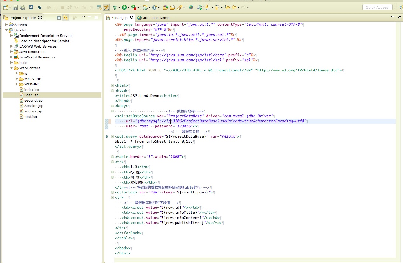Viewport: 403px width, 263px height.
Task: Click the New wizard toolbar icon
Action: [x=5, y=7]
